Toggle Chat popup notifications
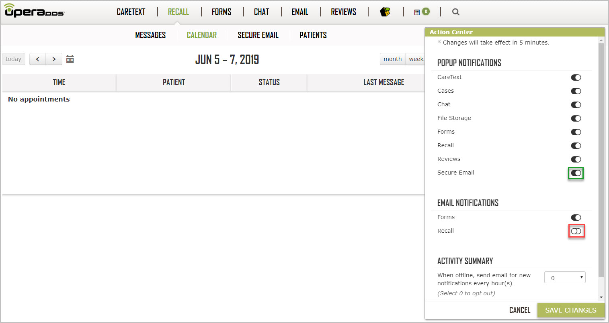The width and height of the screenshot is (609, 323). (x=576, y=105)
